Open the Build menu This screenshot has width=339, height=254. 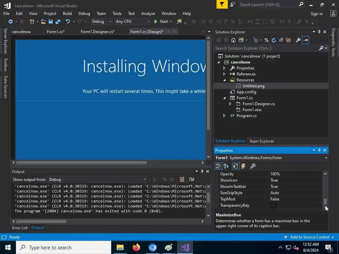tap(67, 13)
